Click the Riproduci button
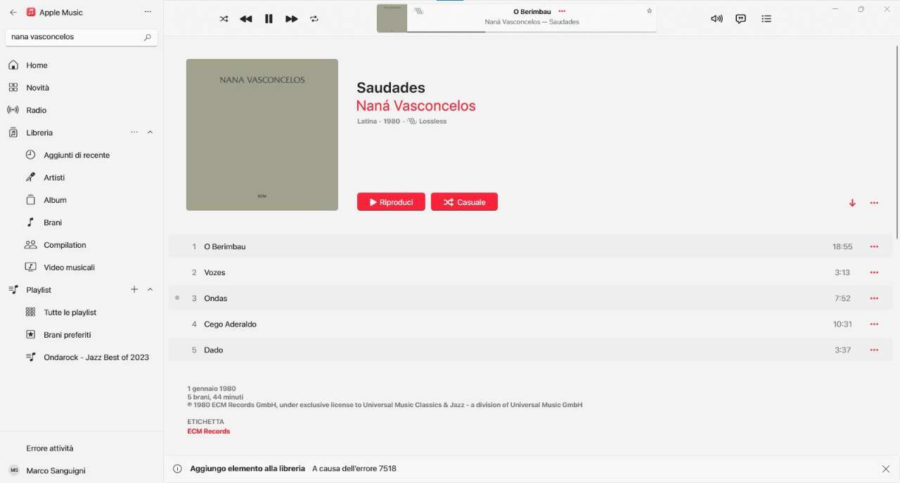 (391, 202)
